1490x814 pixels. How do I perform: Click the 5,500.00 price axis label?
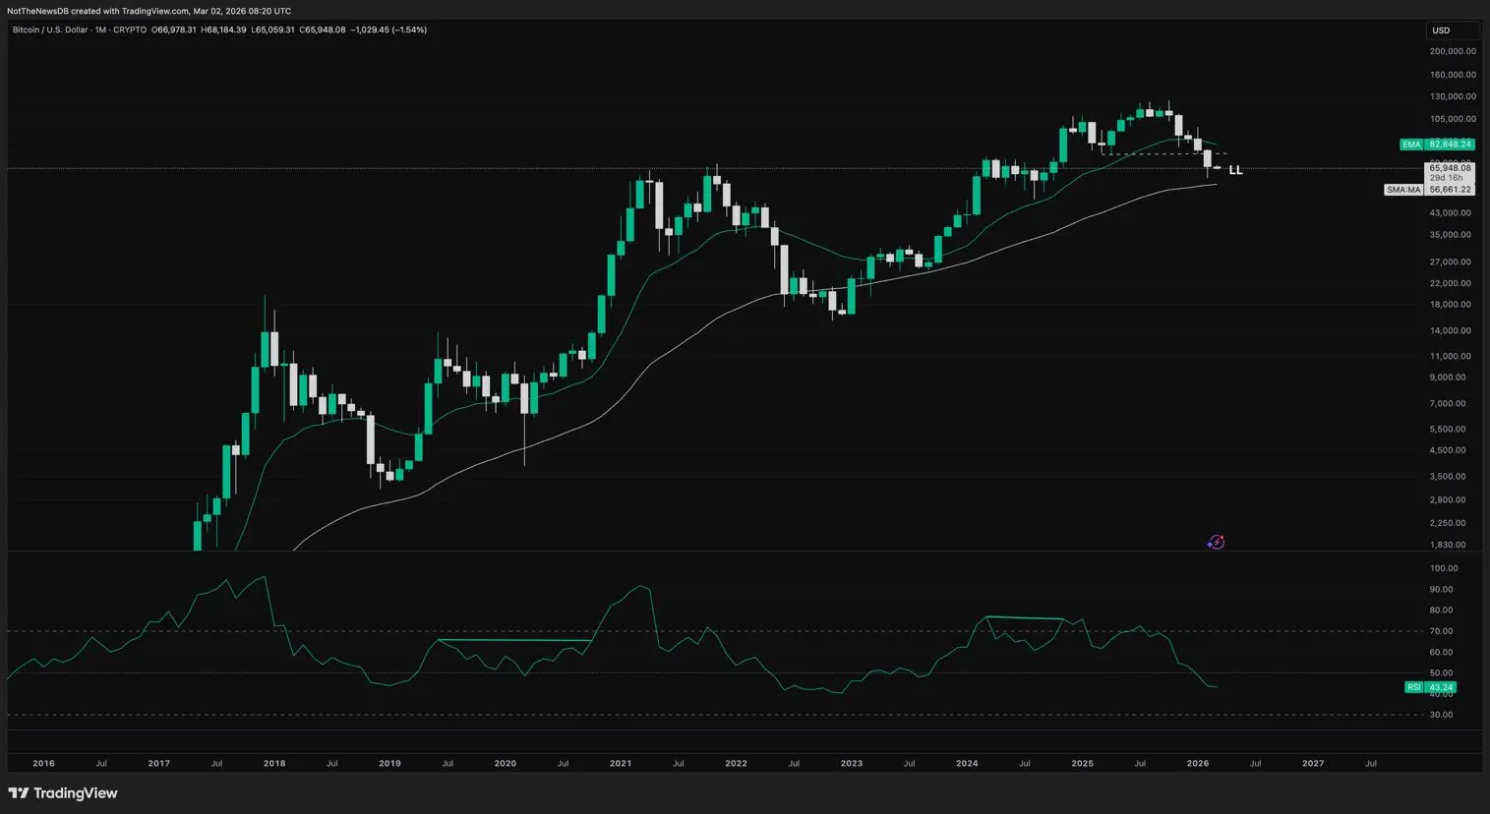pos(1448,429)
